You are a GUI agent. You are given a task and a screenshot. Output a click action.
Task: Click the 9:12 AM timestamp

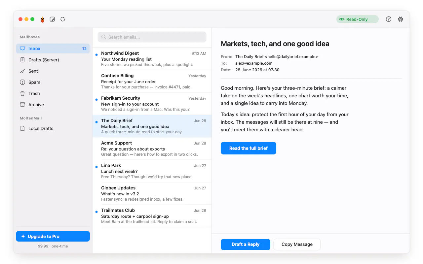click(199, 53)
